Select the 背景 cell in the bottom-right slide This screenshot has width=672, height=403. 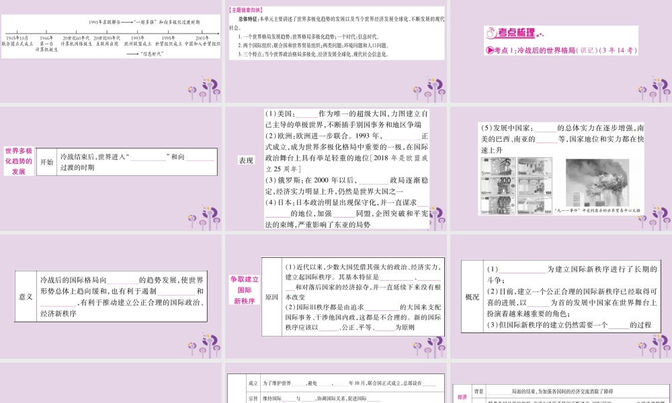point(478,391)
